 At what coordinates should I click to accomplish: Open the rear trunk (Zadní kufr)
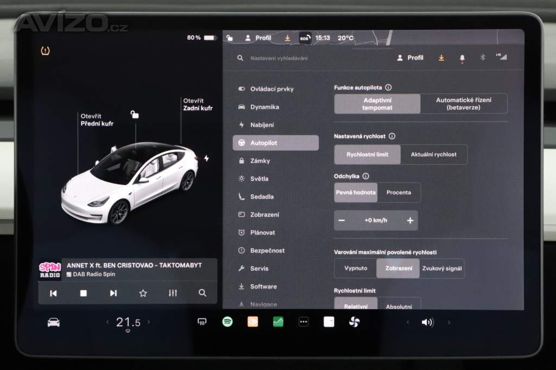198,104
